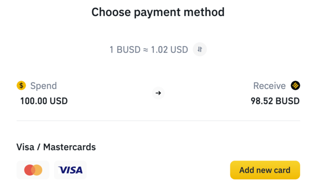Click the right arrow icon between Spend and Receive
322x182 pixels.
click(x=158, y=93)
